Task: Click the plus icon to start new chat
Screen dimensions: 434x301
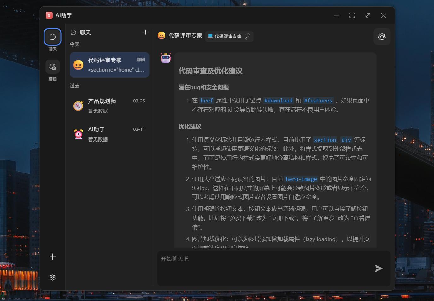Action: pos(145,32)
